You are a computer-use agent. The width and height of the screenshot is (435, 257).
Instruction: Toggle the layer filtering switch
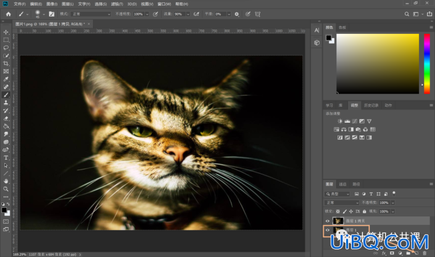point(394,194)
